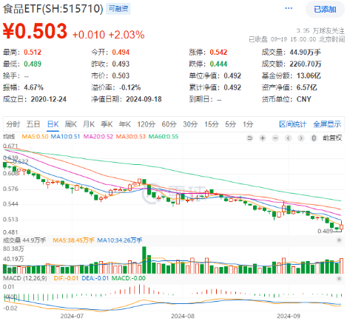The height and width of the screenshot is (321, 347).
Task: Select the 月K chart tab
Action: click(x=89, y=124)
